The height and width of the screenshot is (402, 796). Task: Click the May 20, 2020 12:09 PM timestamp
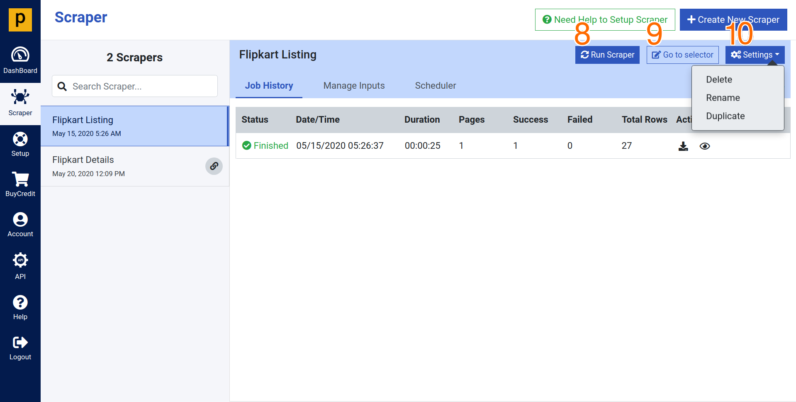tap(88, 174)
